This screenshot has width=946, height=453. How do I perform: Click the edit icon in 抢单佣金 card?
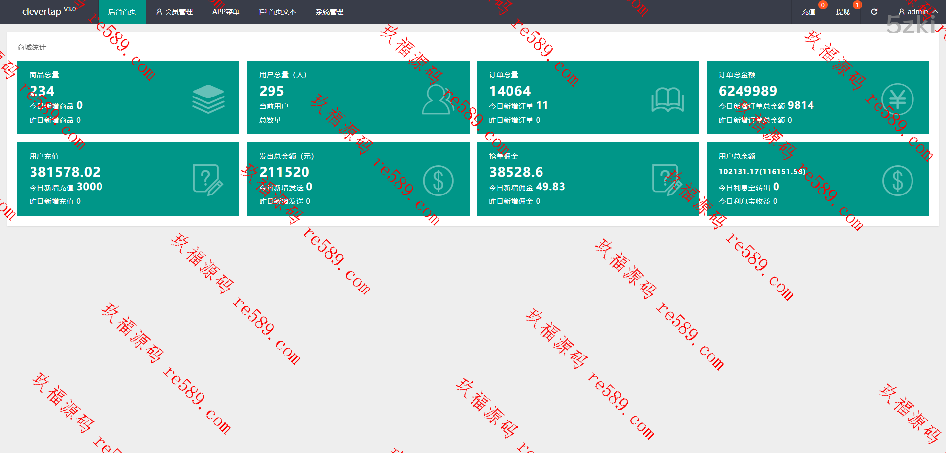click(667, 180)
